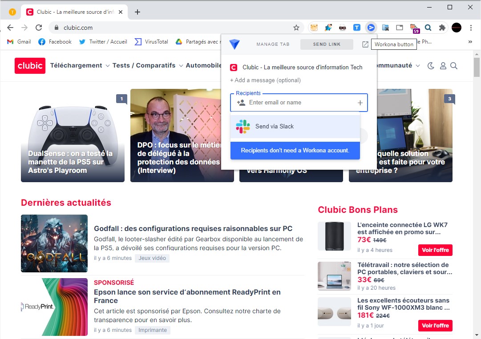This screenshot has width=481, height=339.
Task: Open the Automobile menu item
Action: pos(203,65)
